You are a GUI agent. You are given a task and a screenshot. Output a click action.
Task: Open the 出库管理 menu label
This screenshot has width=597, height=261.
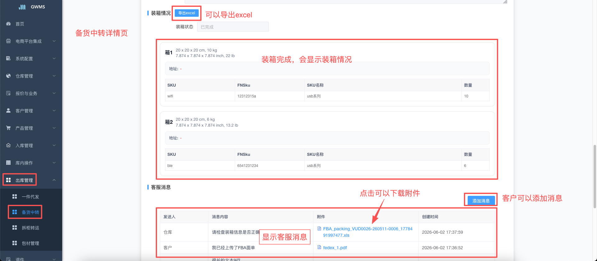(24, 180)
